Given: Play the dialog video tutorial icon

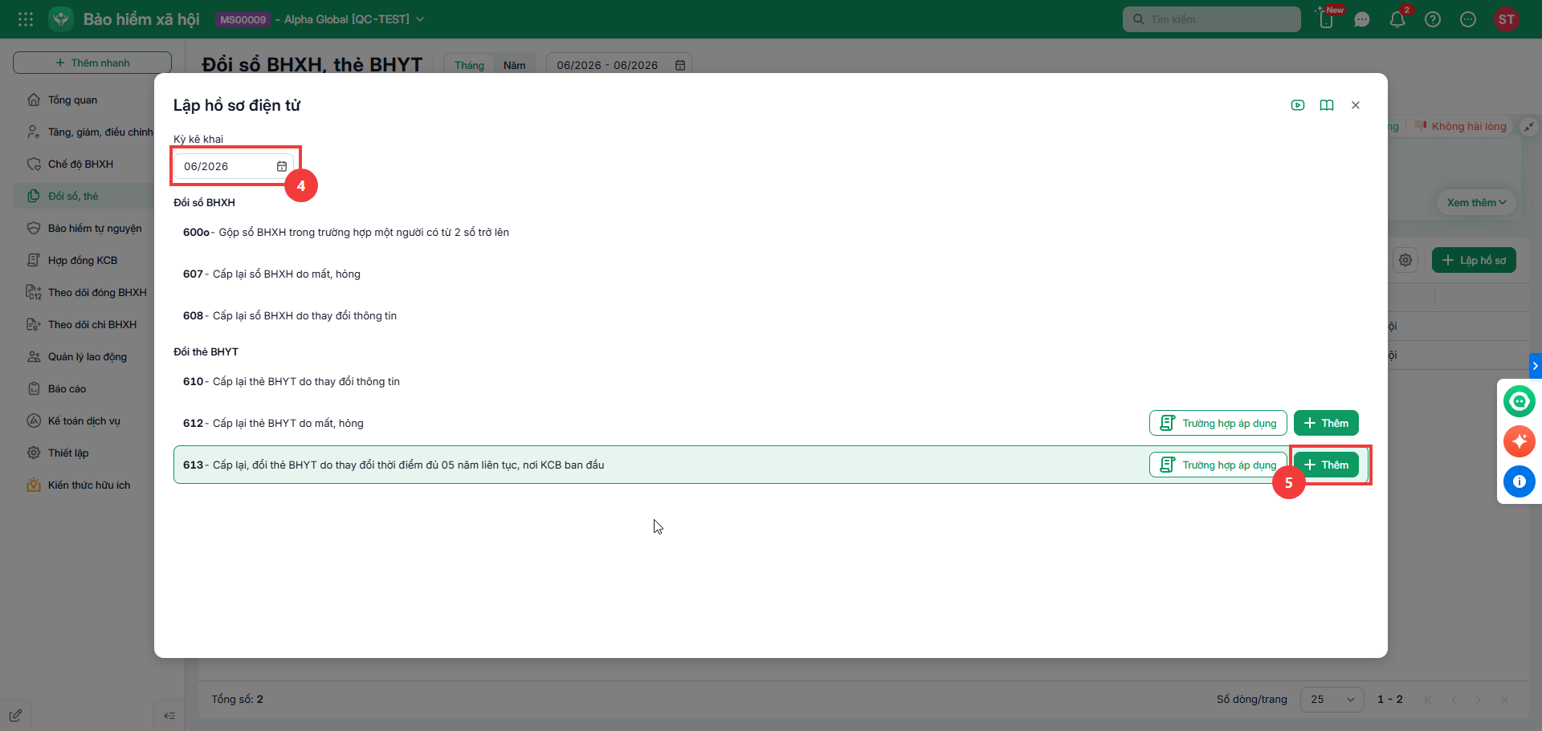Looking at the screenshot, I should coord(1298,105).
